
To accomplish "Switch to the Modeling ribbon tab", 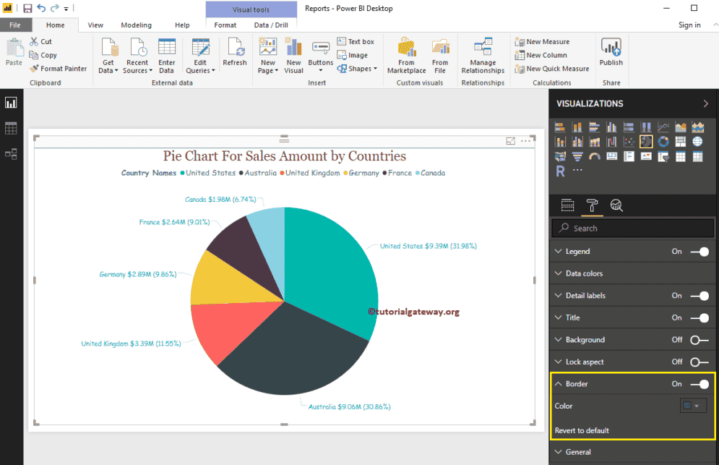I will coord(136,25).
